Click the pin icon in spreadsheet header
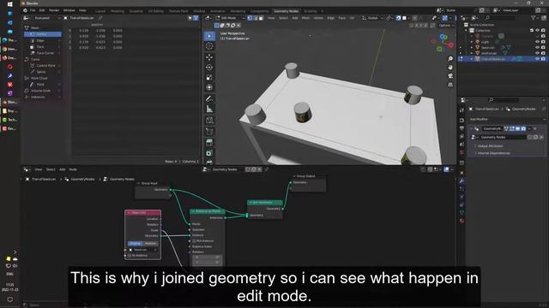 pos(100,18)
